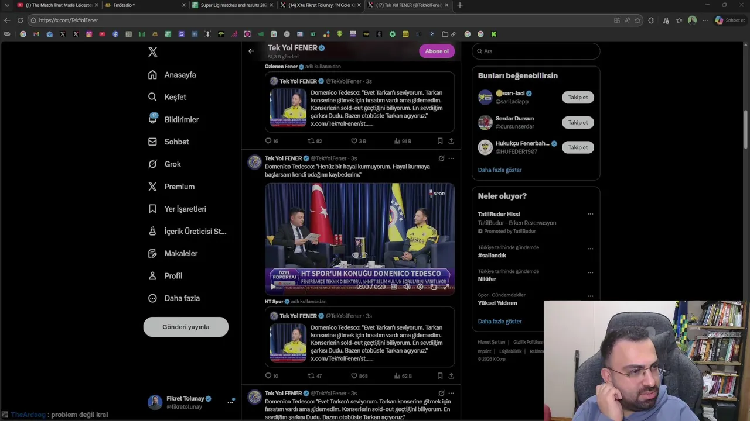This screenshot has width=750, height=421.
Task: Add page to favorites with star icon
Action: click(638, 20)
